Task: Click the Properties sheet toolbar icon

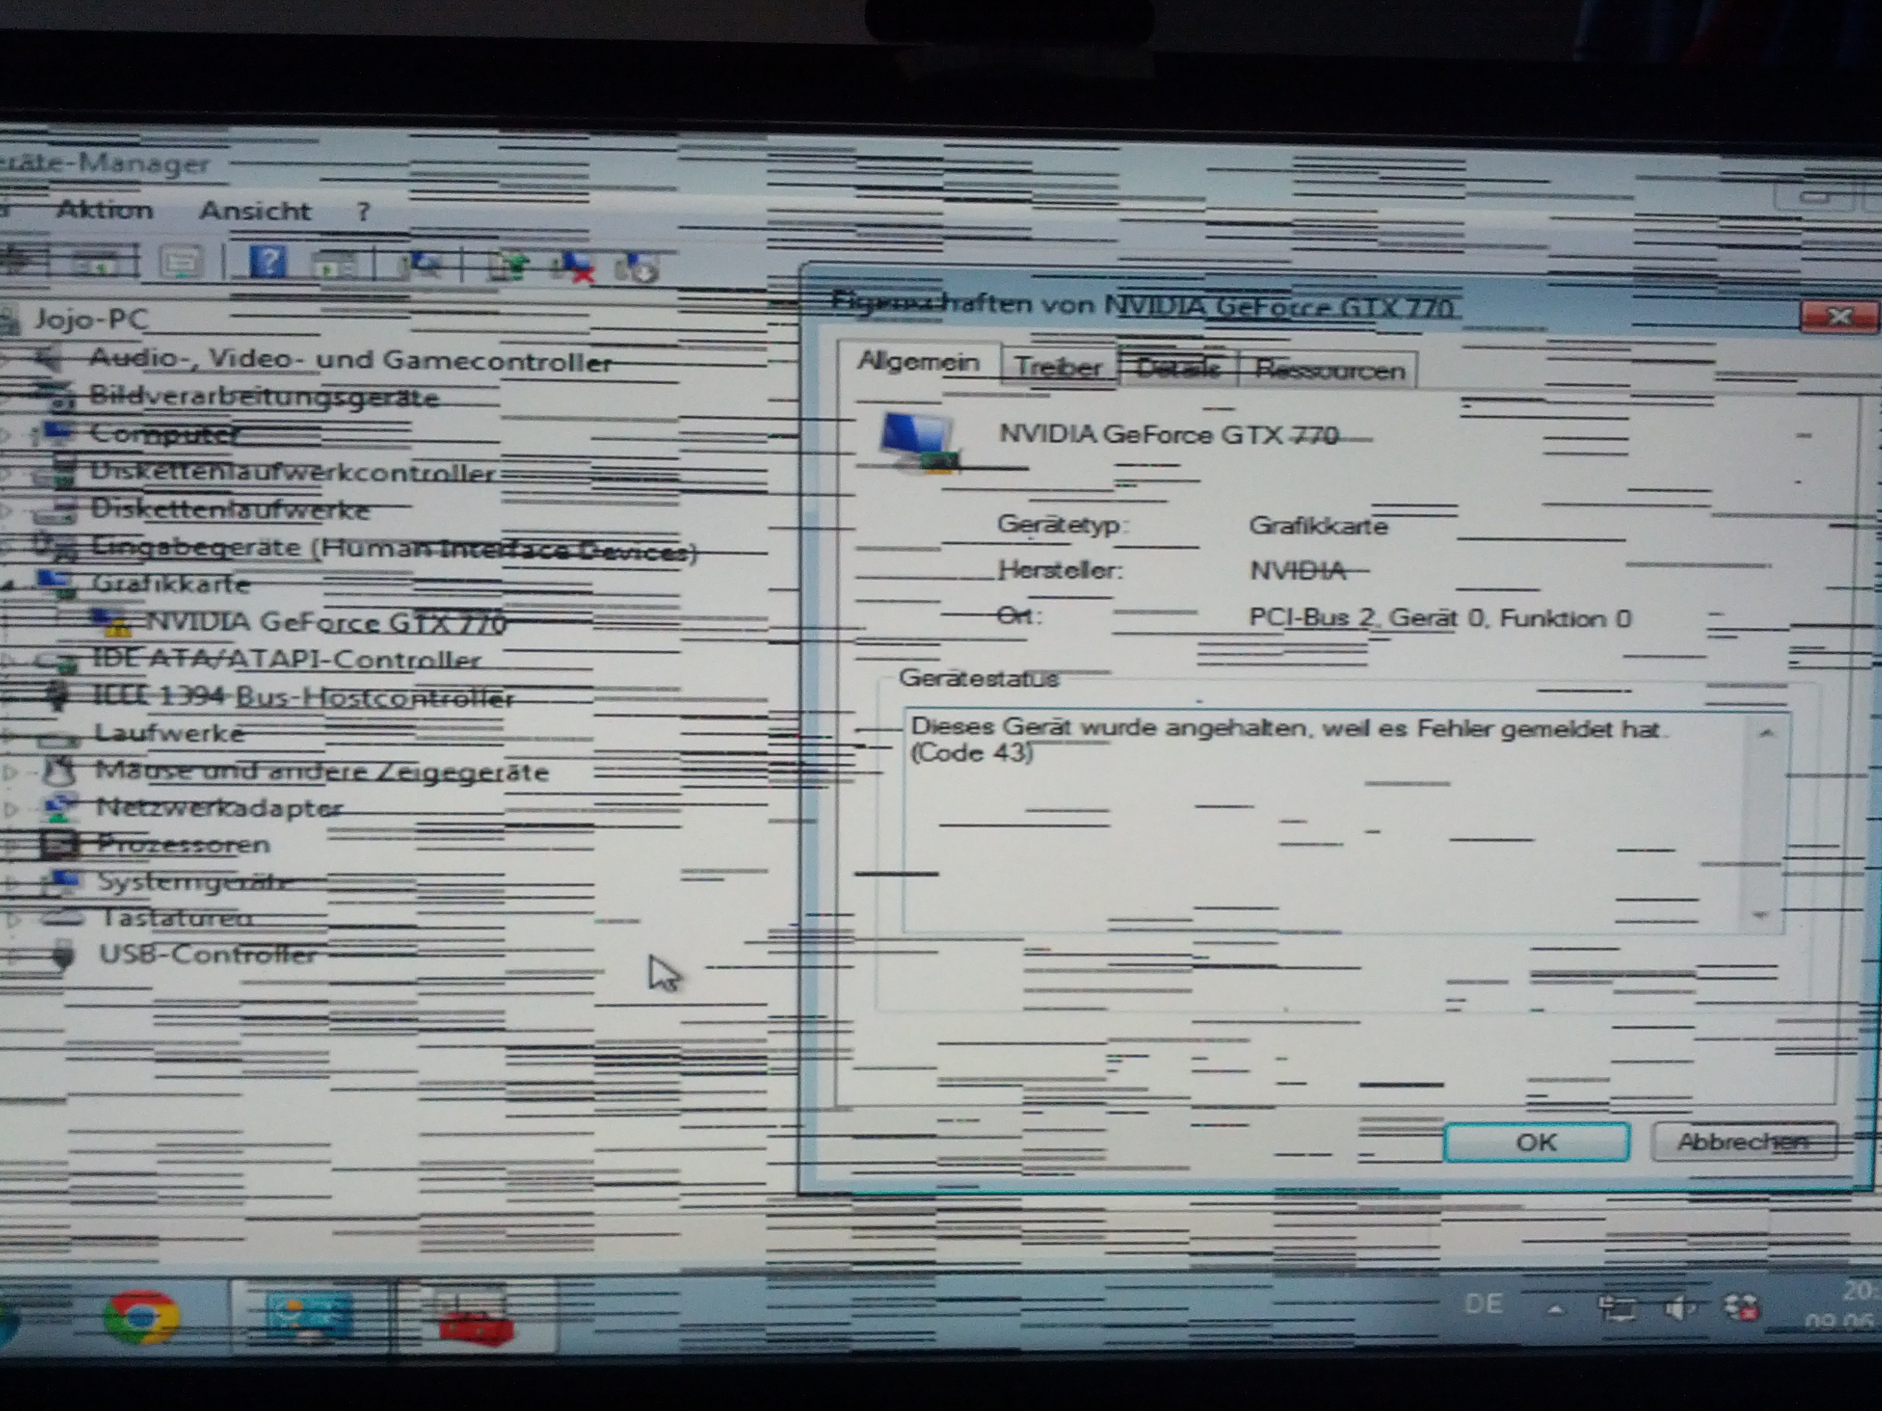Action: [182, 262]
